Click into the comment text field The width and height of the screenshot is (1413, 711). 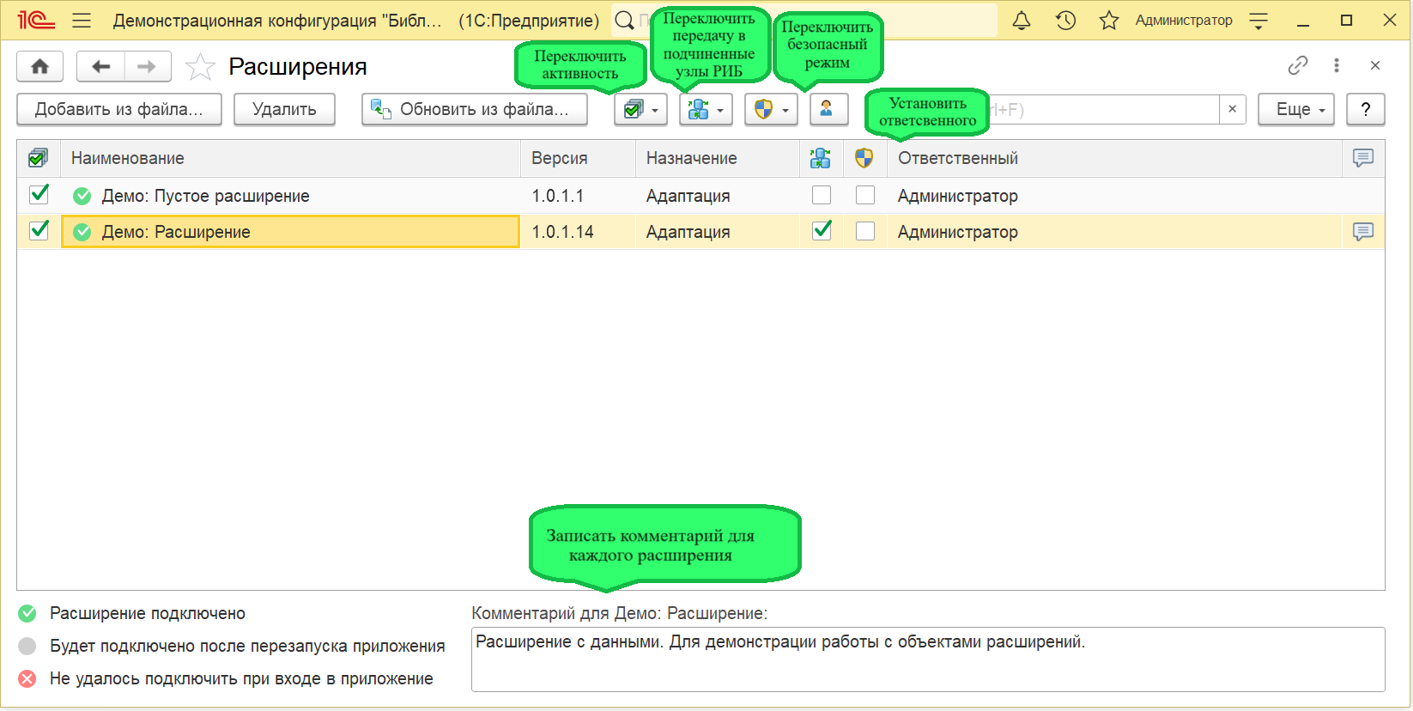click(927, 659)
